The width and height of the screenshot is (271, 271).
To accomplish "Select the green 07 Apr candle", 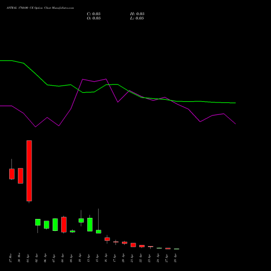I will click(55, 225).
